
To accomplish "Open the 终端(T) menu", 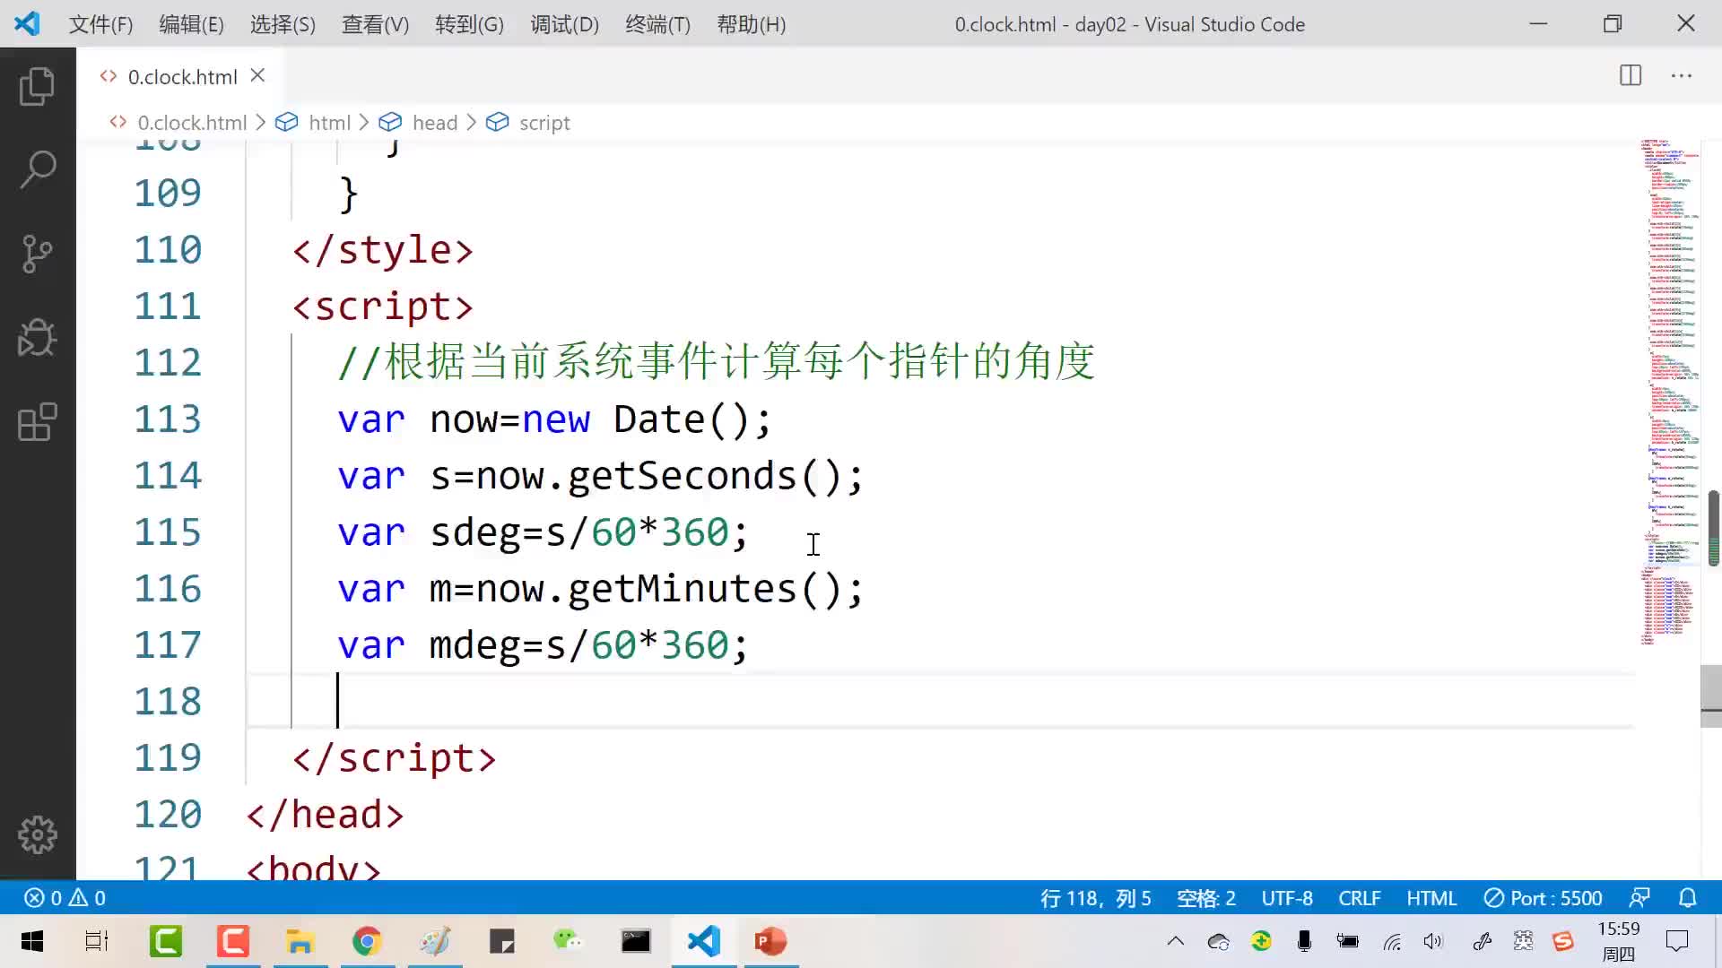I will (657, 24).
